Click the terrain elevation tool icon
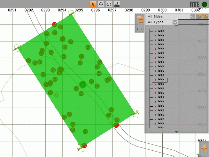 [x=117, y=4]
